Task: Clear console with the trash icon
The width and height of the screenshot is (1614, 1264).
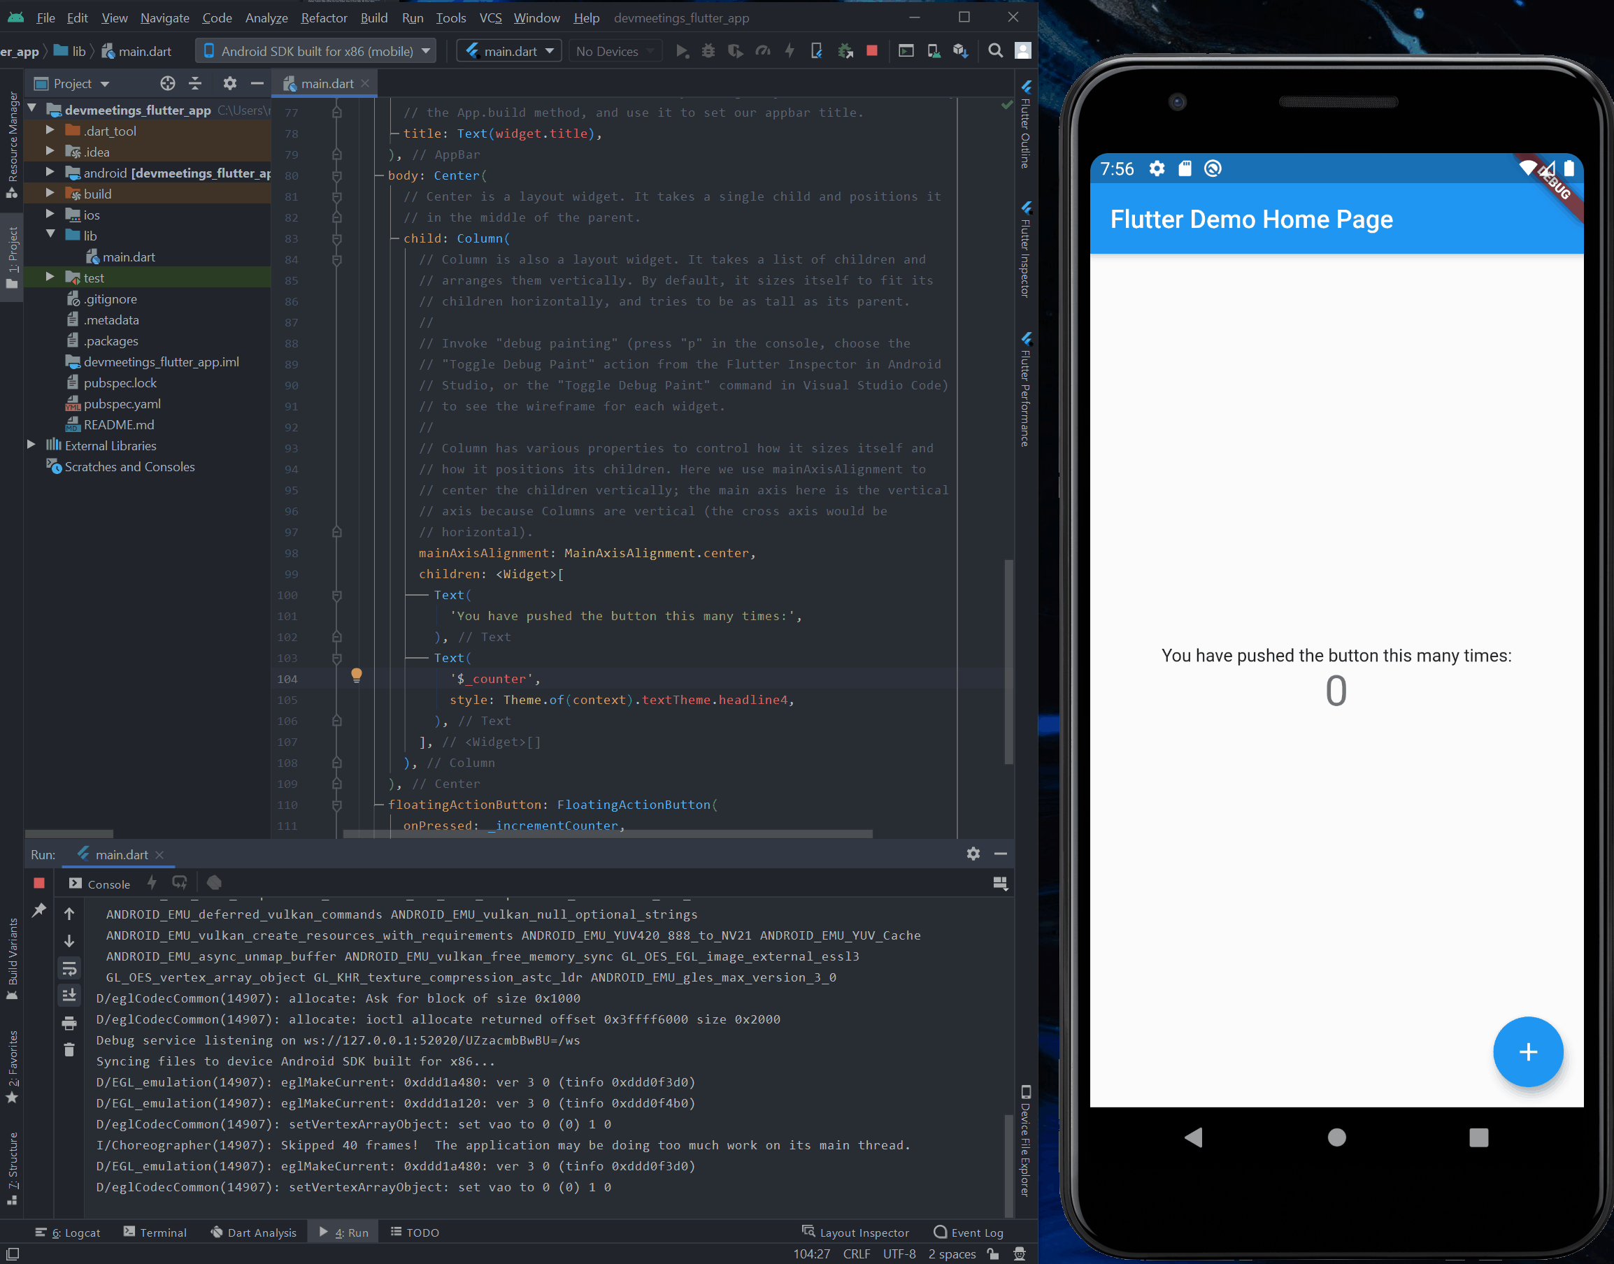Action: tap(69, 1050)
